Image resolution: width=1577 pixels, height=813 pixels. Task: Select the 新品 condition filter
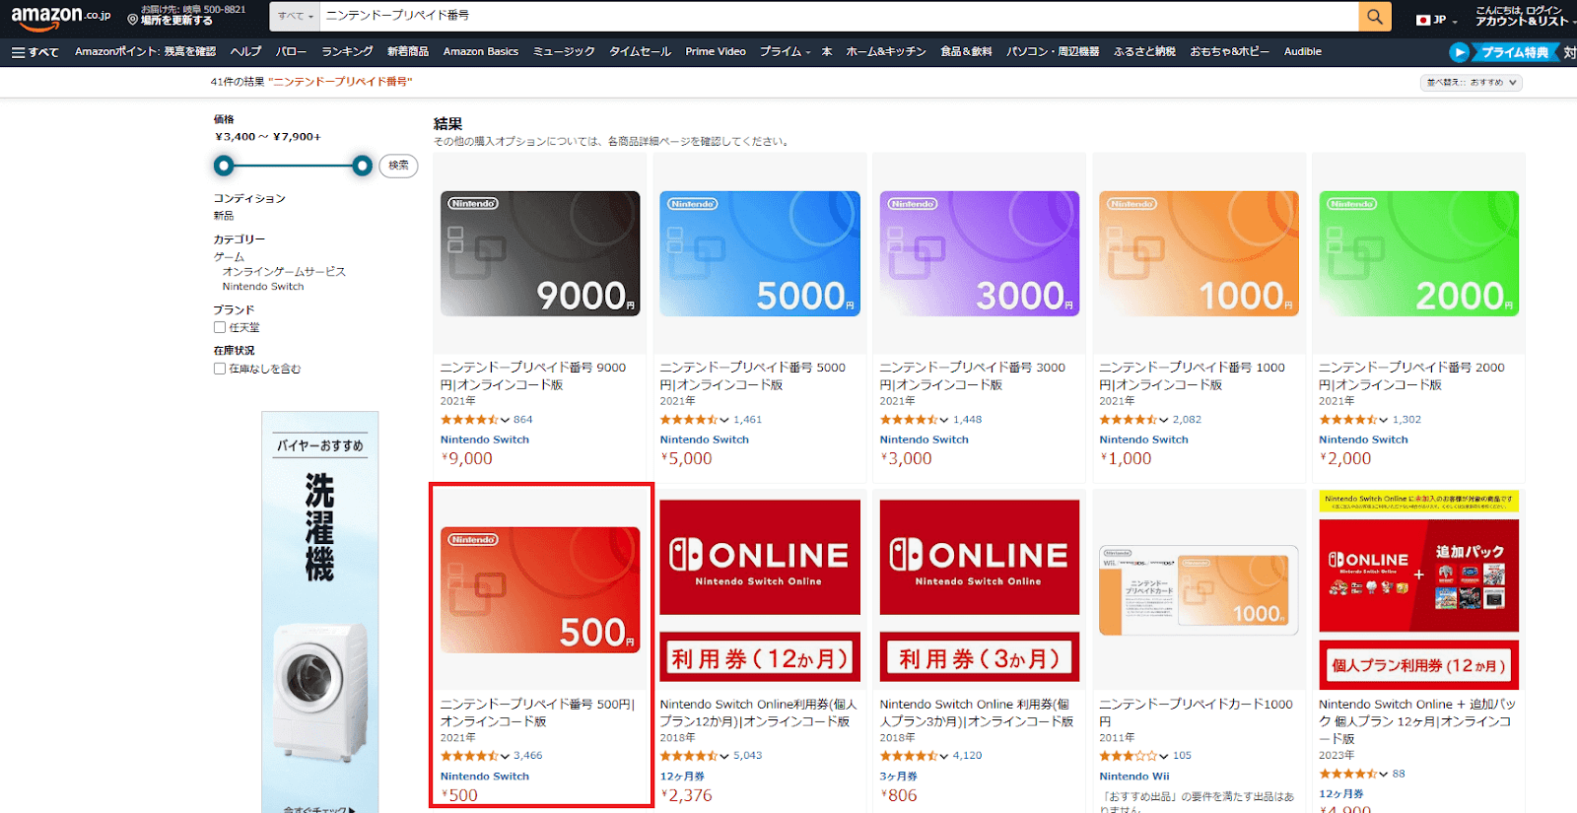point(224,216)
